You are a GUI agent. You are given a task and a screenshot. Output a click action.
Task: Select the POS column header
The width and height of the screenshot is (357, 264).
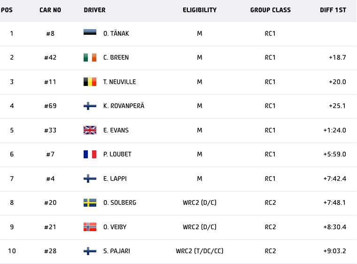[x=7, y=10]
